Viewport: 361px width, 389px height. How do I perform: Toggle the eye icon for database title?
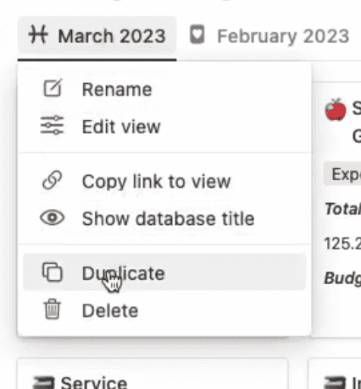pos(53,217)
